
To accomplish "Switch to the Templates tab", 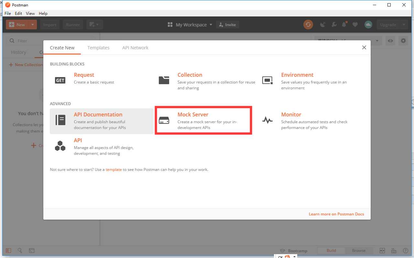I will 98,48.
